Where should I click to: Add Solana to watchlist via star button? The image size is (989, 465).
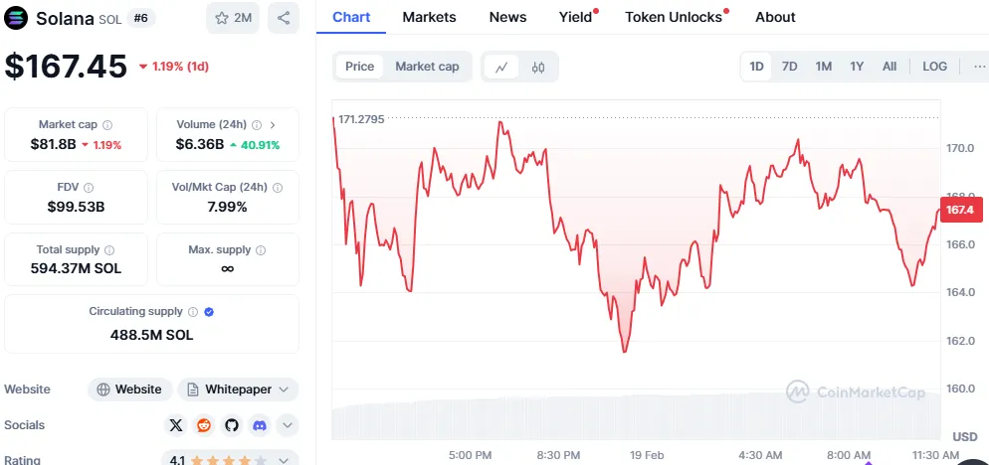232,18
